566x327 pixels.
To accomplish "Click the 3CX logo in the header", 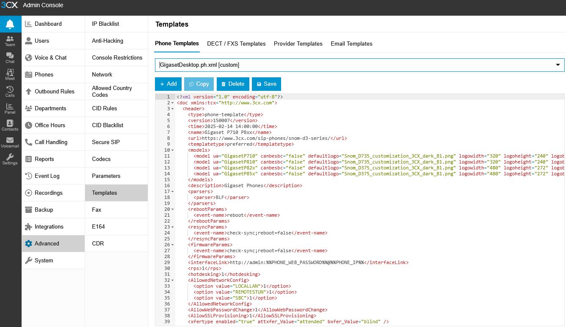I will (9, 5).
